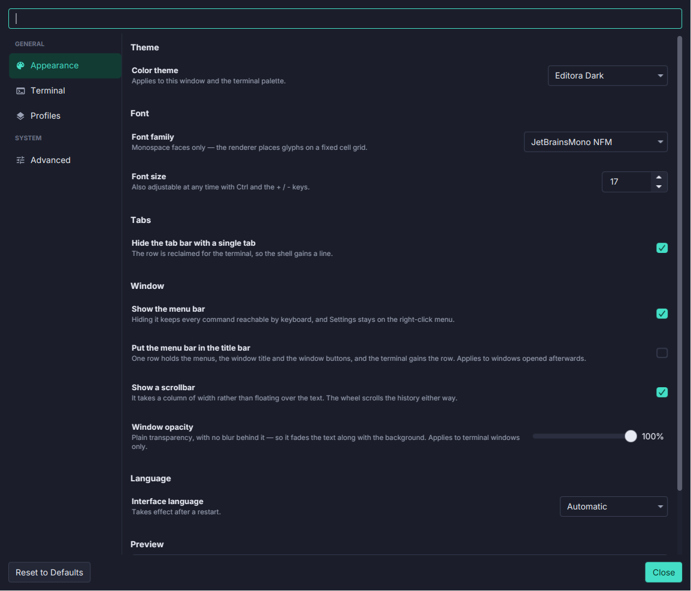
Task: Click the Advanced sliders icon
Action: 20,160
